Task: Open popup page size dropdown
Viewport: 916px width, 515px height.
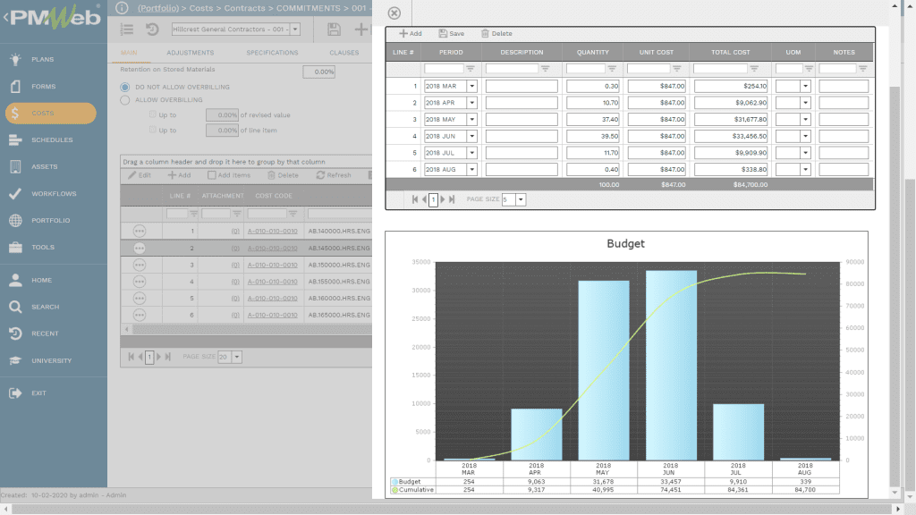Action: 521,199
